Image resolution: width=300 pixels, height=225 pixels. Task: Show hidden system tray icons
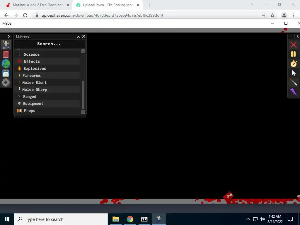[248, 219]
